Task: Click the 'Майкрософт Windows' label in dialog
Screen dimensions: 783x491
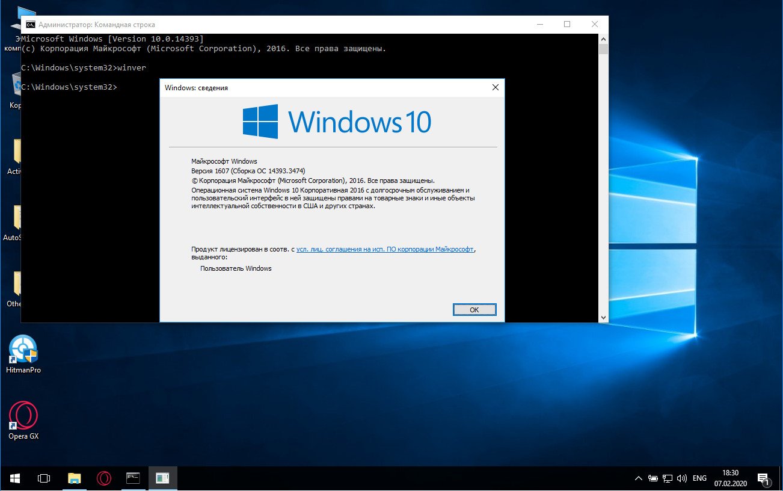Action: [224, 161]
